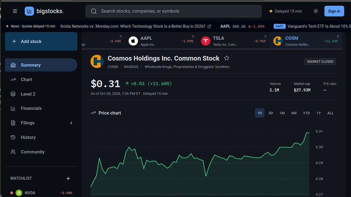The width and height of the screenshot is (351, 197).
Task: Switch to the TSLA stock tab
Action: click(x=233, y=41)
